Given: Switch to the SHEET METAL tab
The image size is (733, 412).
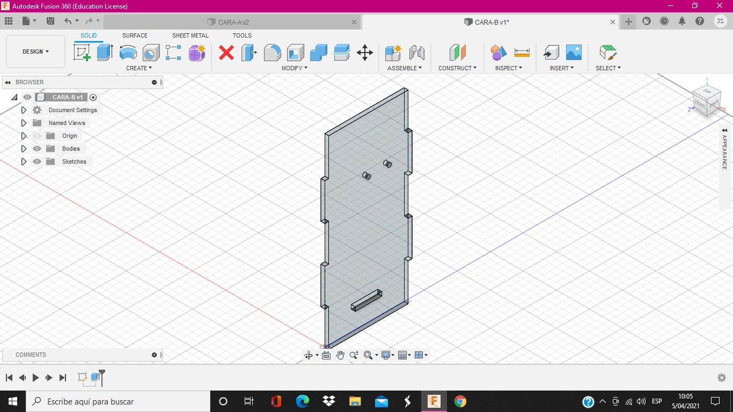Looking at the screenshot, I should (x=190, y=35).
